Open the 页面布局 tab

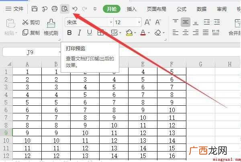[x=156, y=9]
